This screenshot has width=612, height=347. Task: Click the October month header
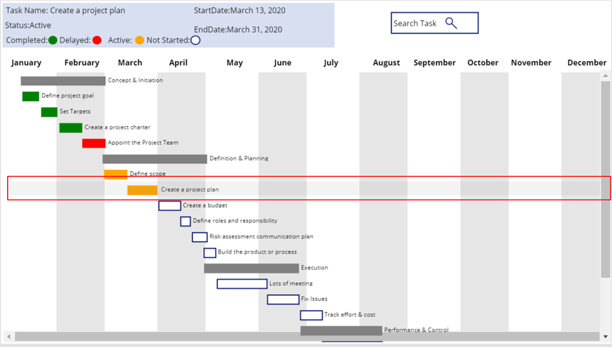tap(483, 63)
